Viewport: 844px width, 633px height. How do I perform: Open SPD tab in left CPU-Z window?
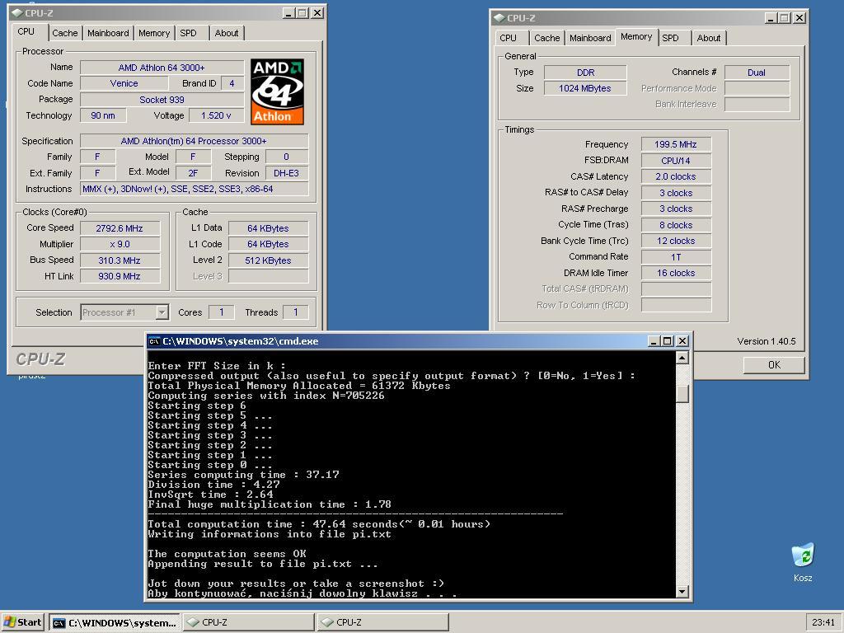click(x=188, y=33)
